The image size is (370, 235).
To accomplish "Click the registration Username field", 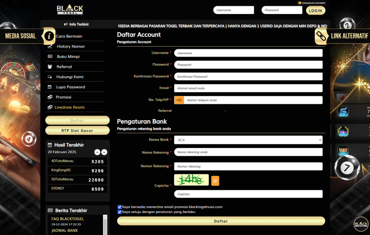I will 248,53.
